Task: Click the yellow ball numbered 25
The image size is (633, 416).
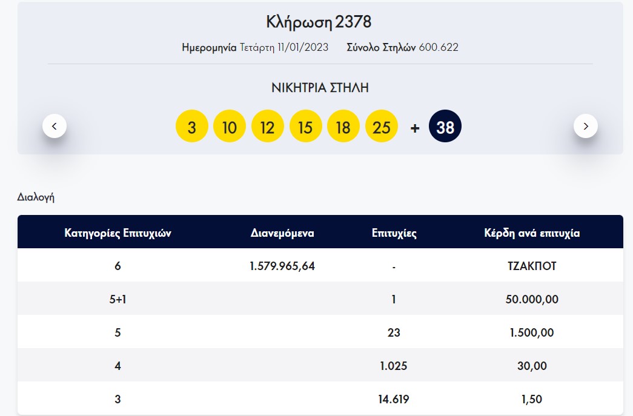Action: [x=381, y=125]
